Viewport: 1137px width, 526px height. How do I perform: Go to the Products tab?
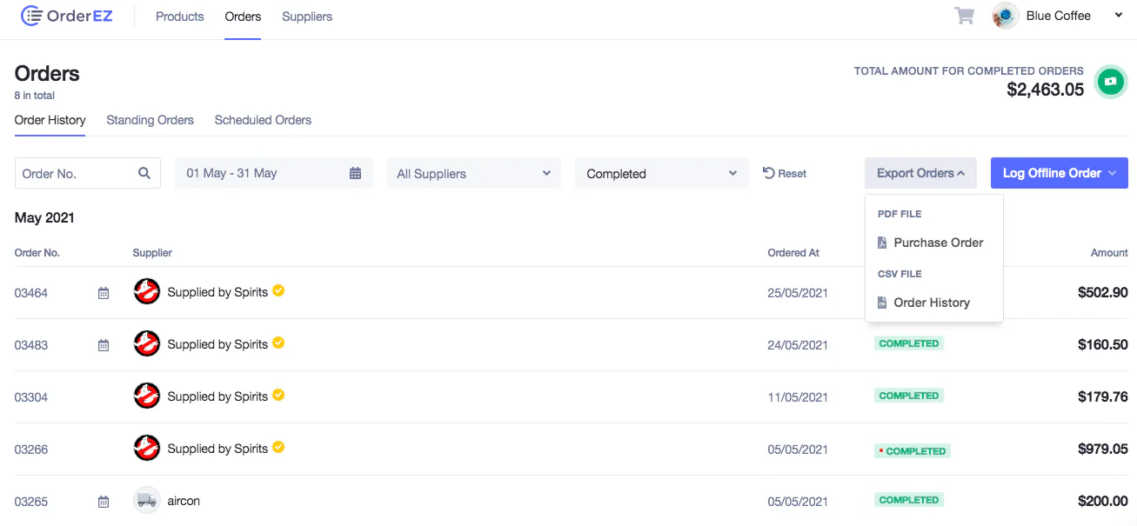point(180,17)
